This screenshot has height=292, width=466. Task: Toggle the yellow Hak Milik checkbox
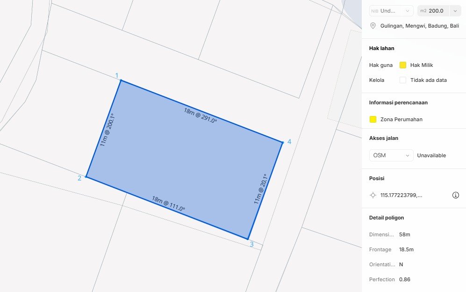[403, 65]
